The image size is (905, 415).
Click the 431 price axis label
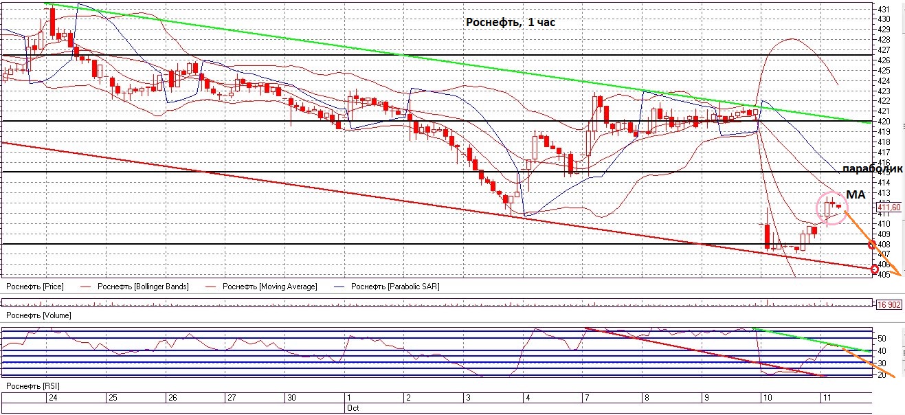click(x=884, y=9)
